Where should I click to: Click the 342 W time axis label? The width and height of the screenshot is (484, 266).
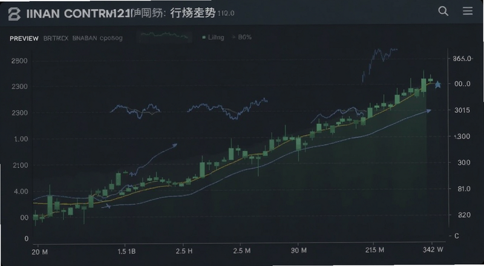pyautogui.click(x=433, y=250)
